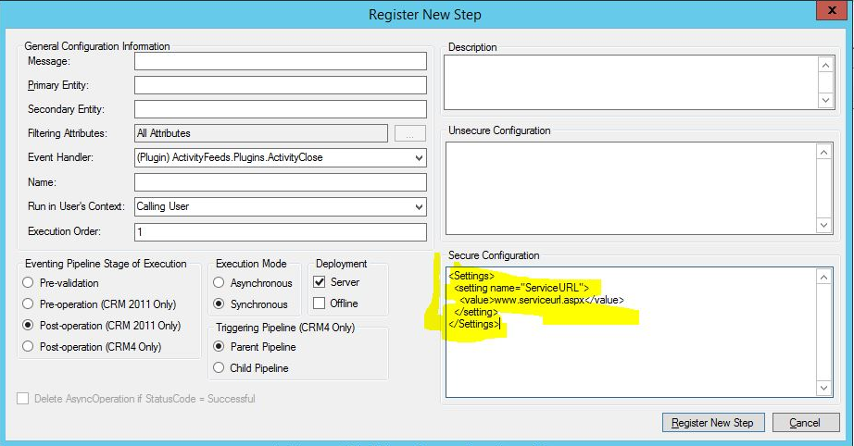Click the Execution Order field

click(x=281, y=231)
